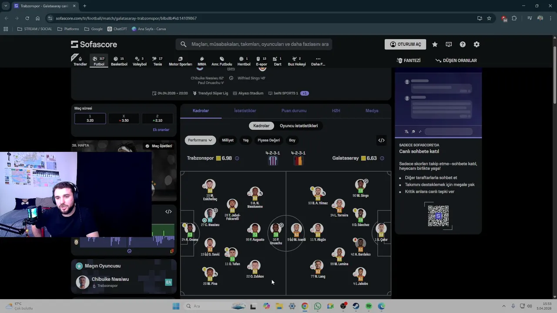557x313 pixels.
Task: Click the Galatasaray jersey formation icon
Action: 298,161
